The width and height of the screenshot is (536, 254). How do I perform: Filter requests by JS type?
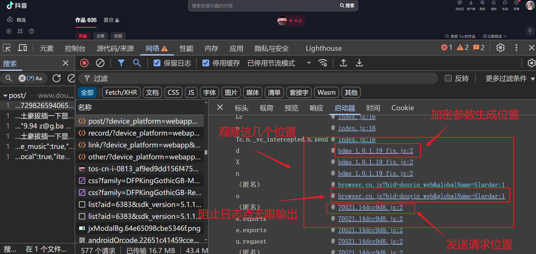(x=191, y=92)
